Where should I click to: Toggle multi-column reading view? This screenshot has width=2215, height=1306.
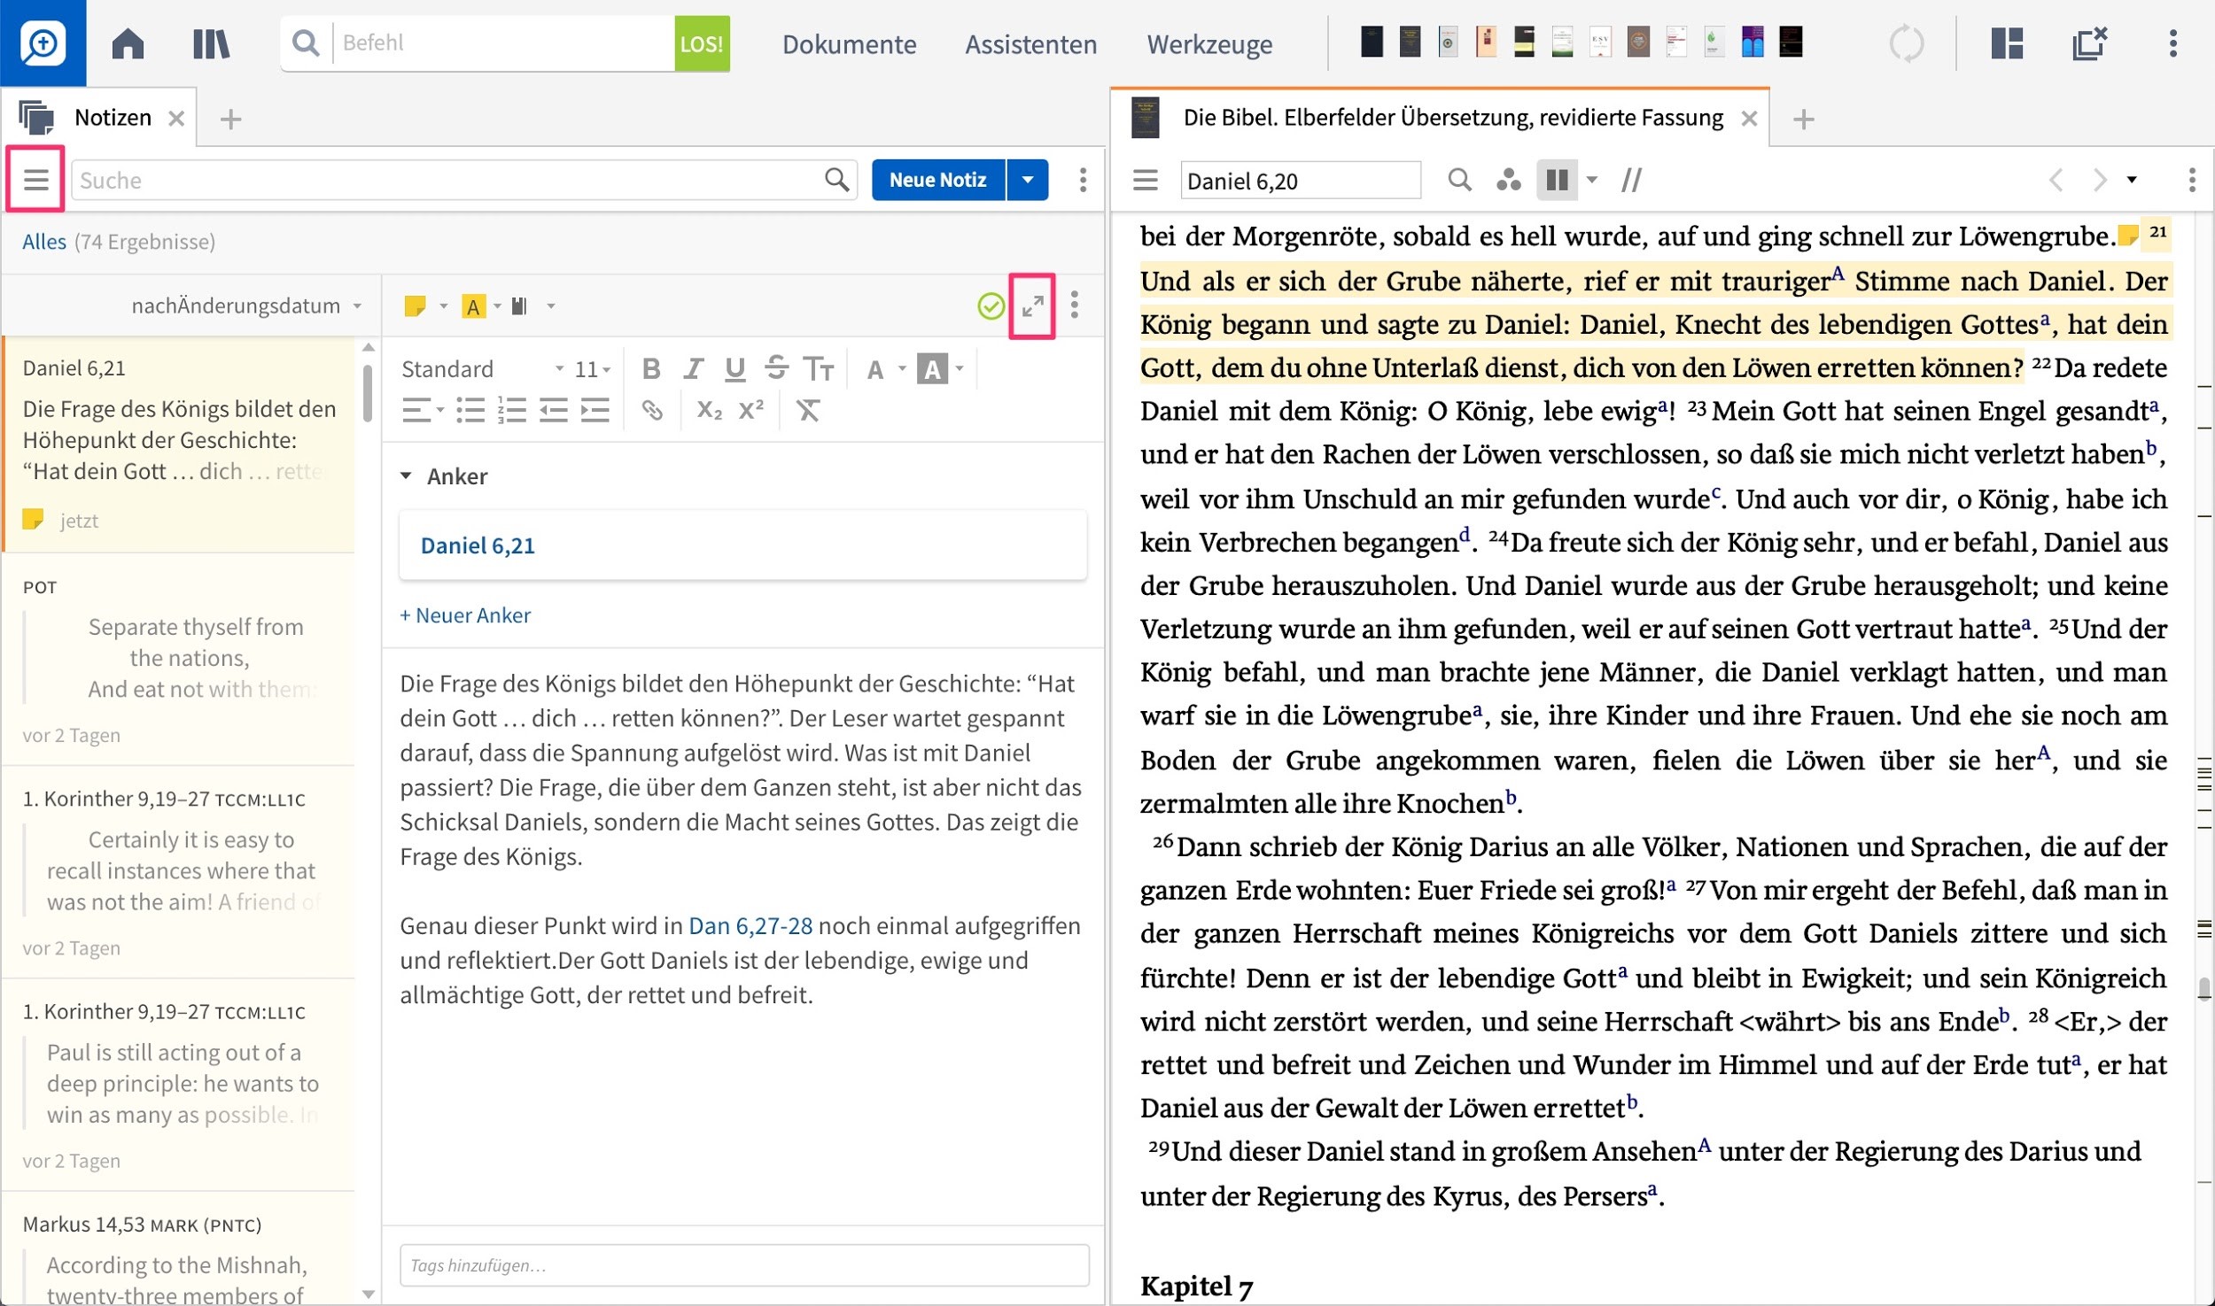tap(1557, 180)
